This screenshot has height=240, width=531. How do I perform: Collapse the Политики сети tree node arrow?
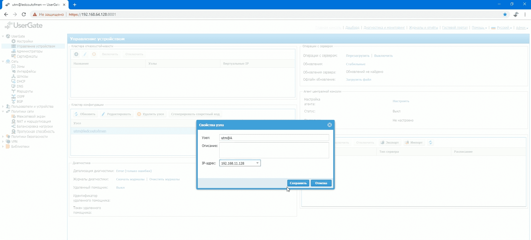point(3,112)
